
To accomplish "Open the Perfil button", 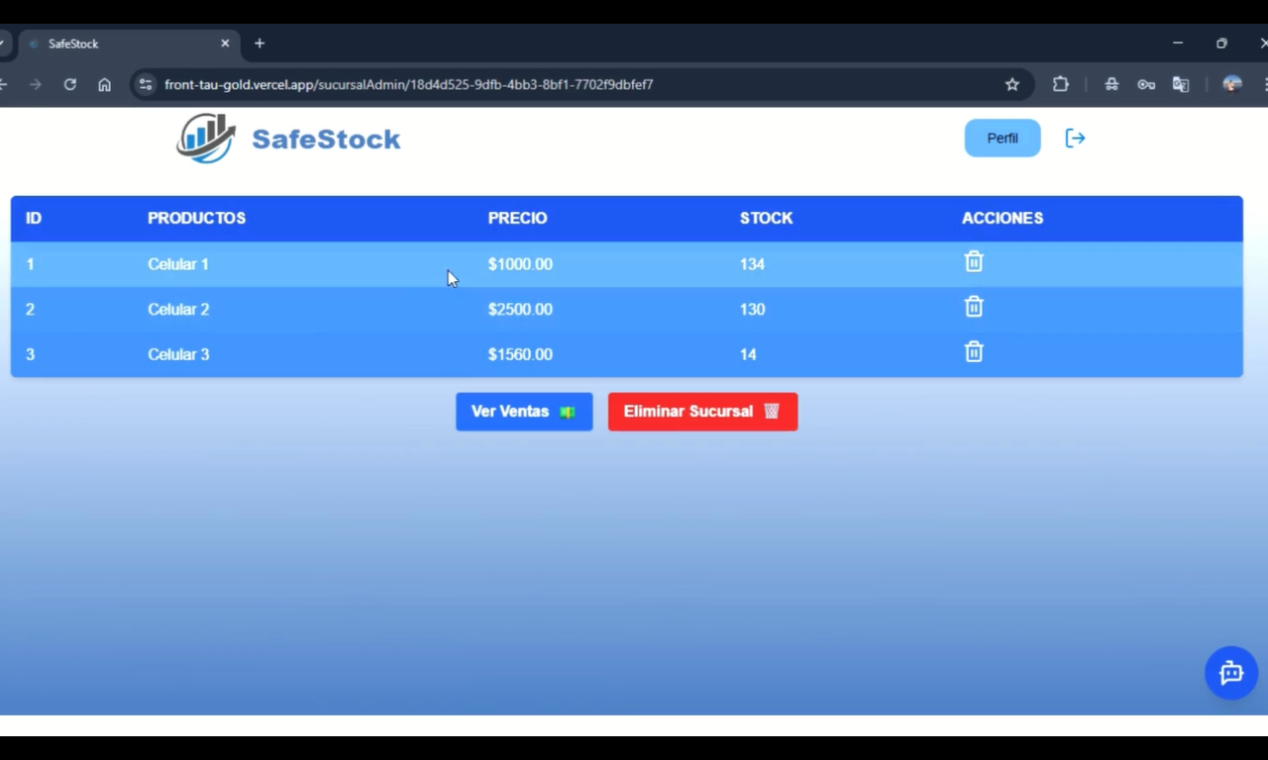I will 1002,139.
